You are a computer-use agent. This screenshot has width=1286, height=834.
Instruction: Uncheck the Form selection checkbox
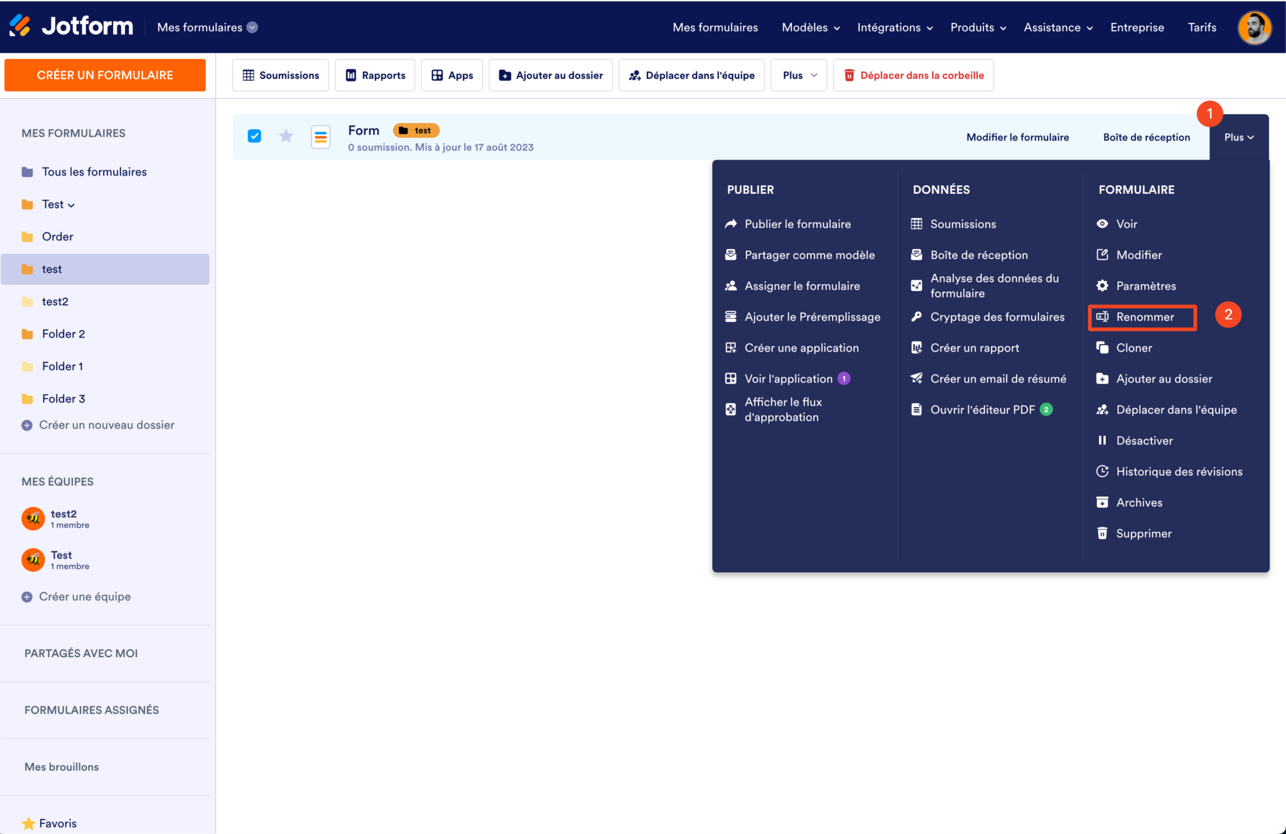tap(254, 136)
